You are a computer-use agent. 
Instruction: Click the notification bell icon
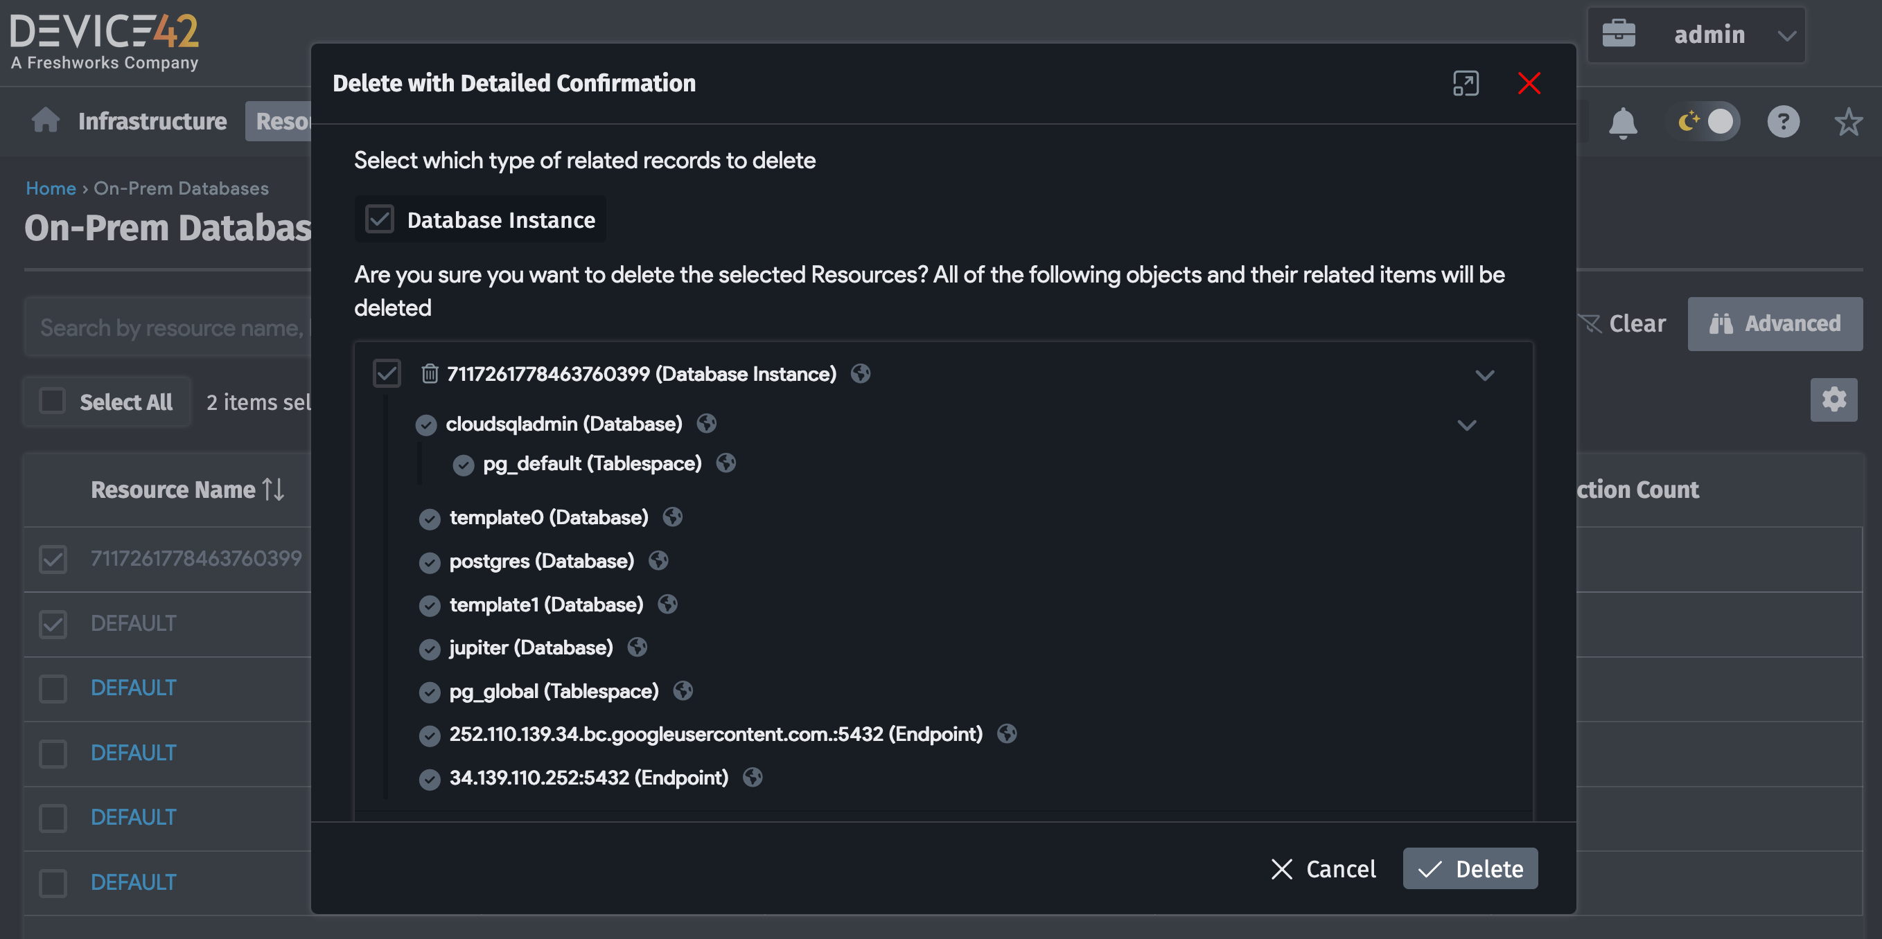pyautogui.click(x=1622, y=122)
